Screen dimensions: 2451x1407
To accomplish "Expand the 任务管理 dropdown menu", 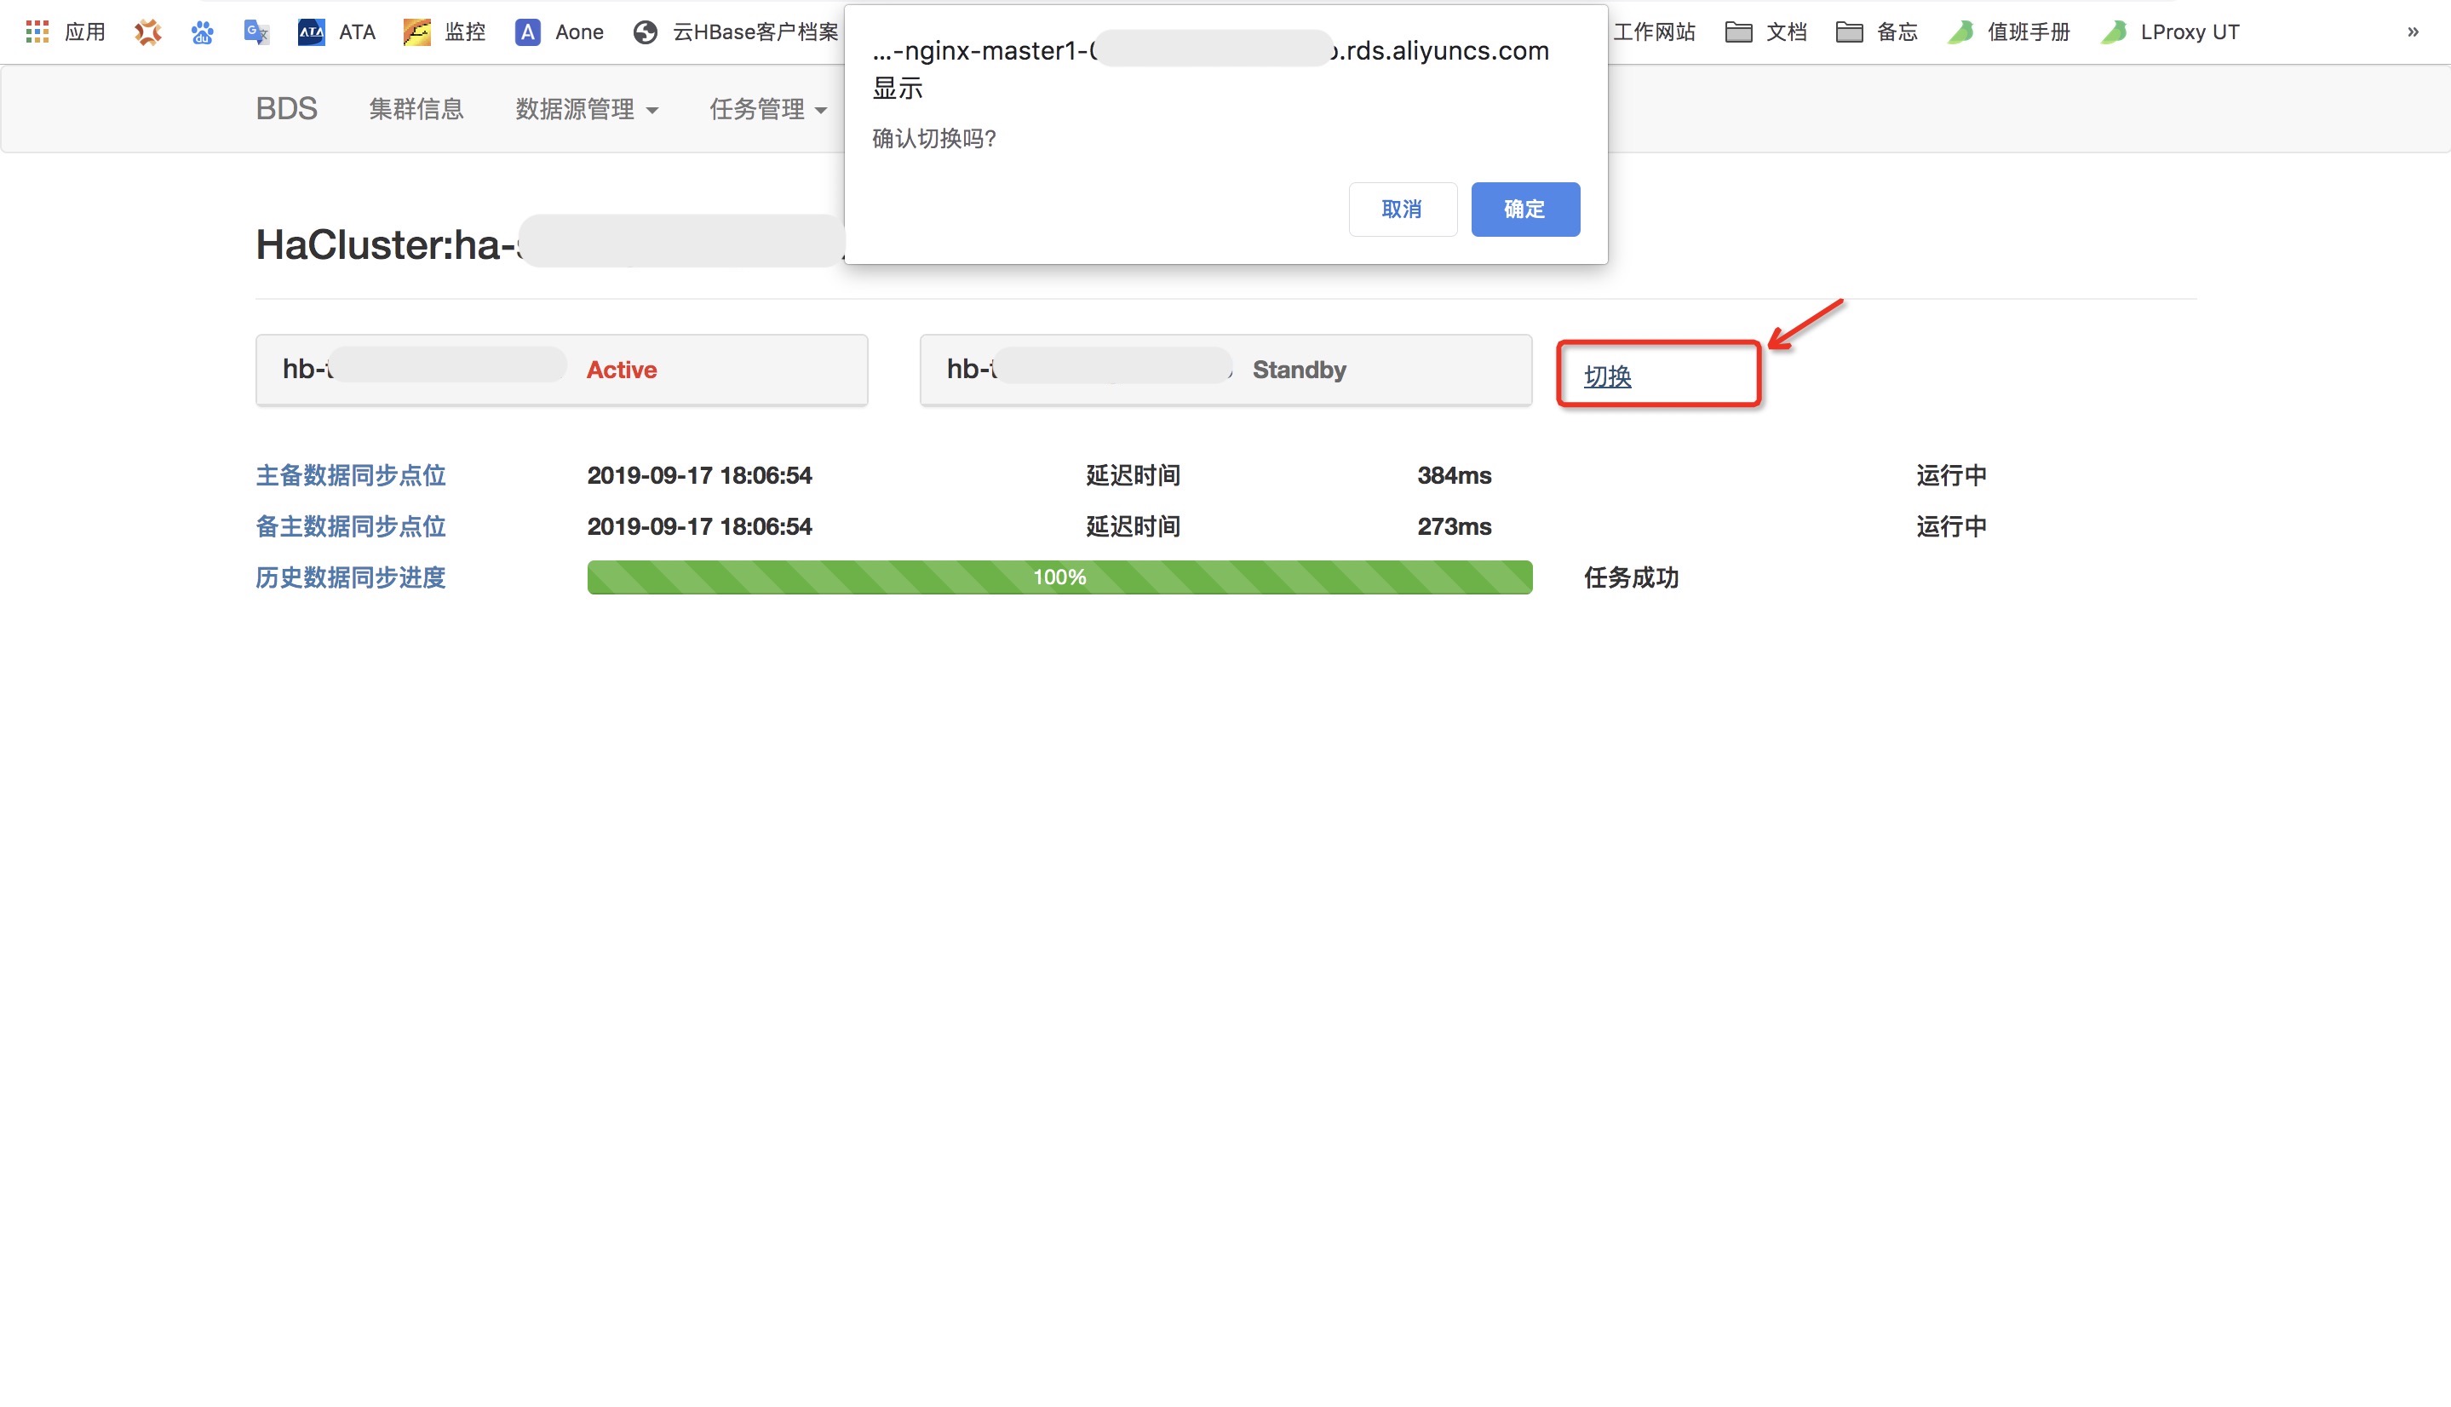I will pyautogui.click(x=768, y=109).
